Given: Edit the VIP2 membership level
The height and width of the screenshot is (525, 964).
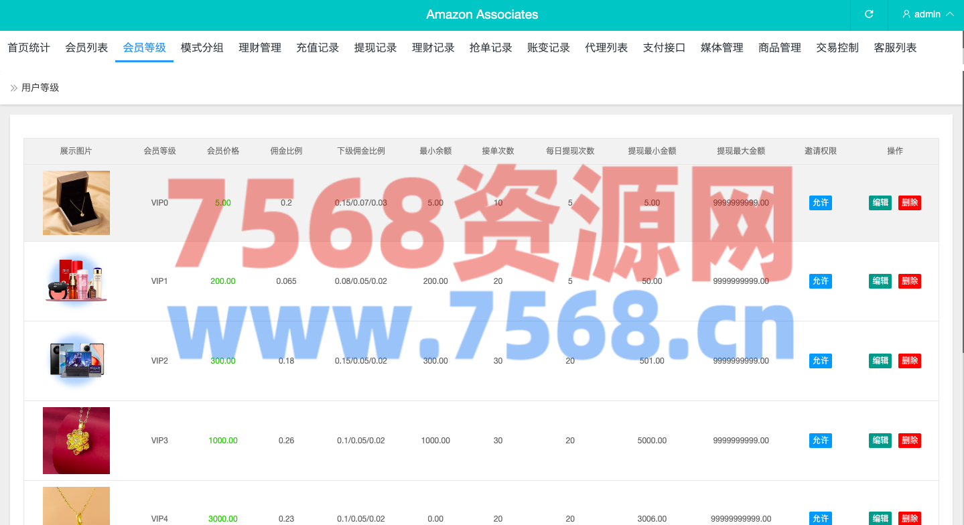Looking at the screenshot, I should pos(880,361).
